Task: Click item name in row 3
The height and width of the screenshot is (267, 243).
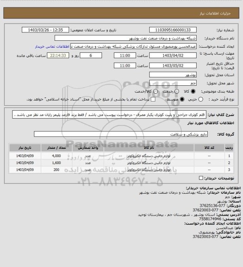Action: pyautogui.click(x=149, y=170)
